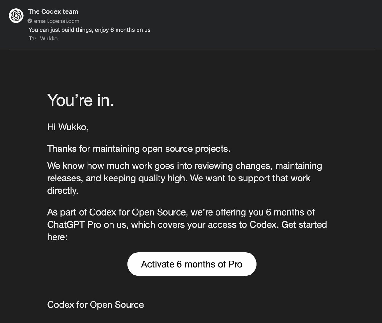
Task: Click the words "ChatGPT Pro on us"
Action: coord(88,224)
